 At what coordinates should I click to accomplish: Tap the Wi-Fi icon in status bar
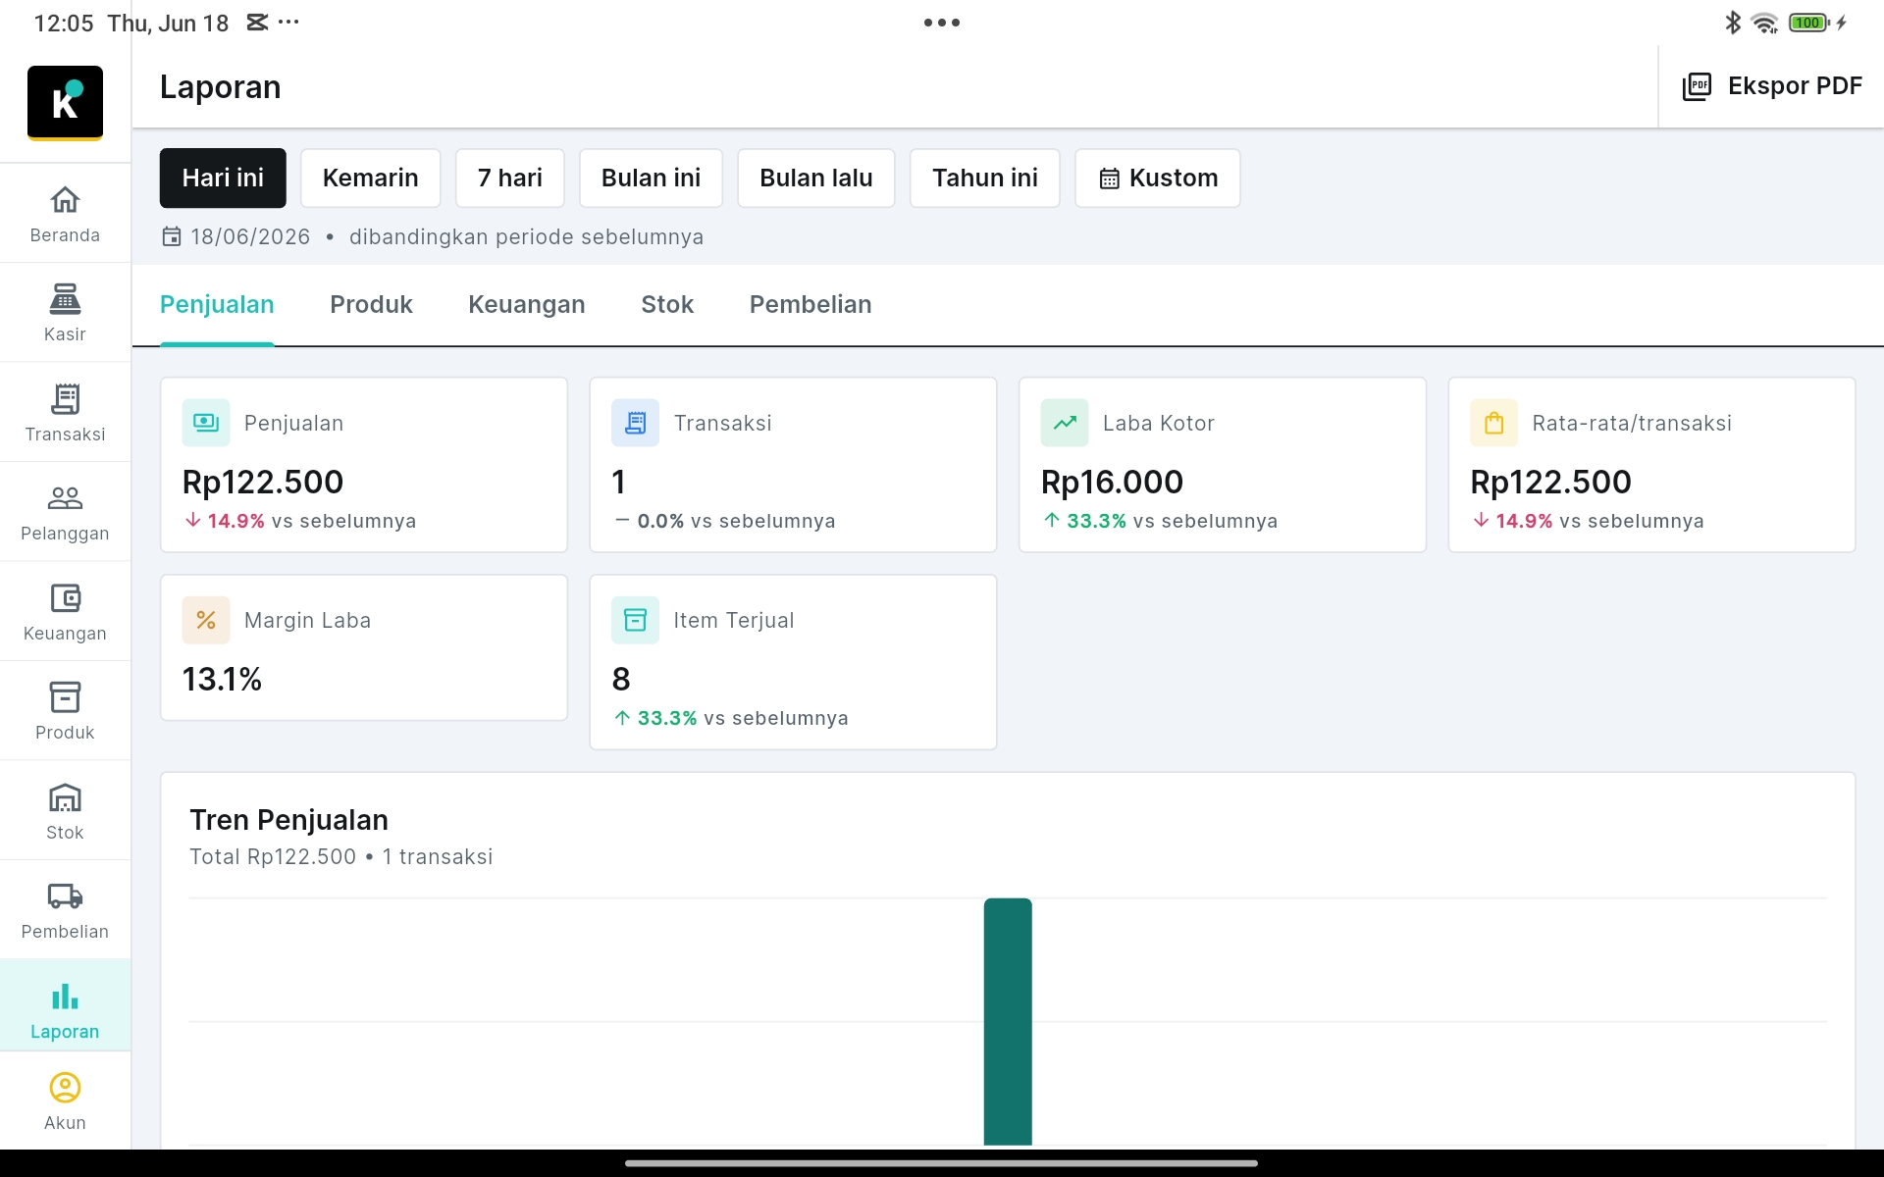point(1764,23)
